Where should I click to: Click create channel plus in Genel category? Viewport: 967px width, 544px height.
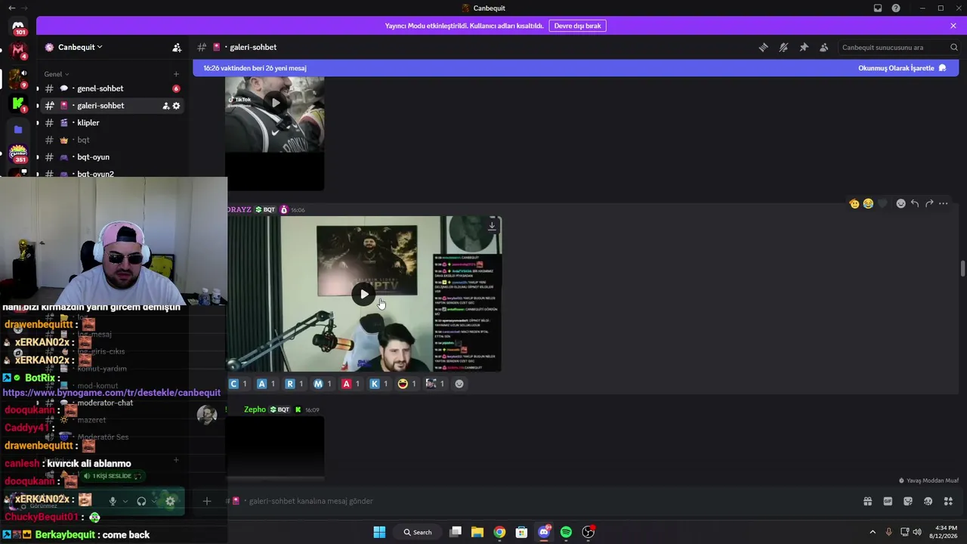pos(176,74)
